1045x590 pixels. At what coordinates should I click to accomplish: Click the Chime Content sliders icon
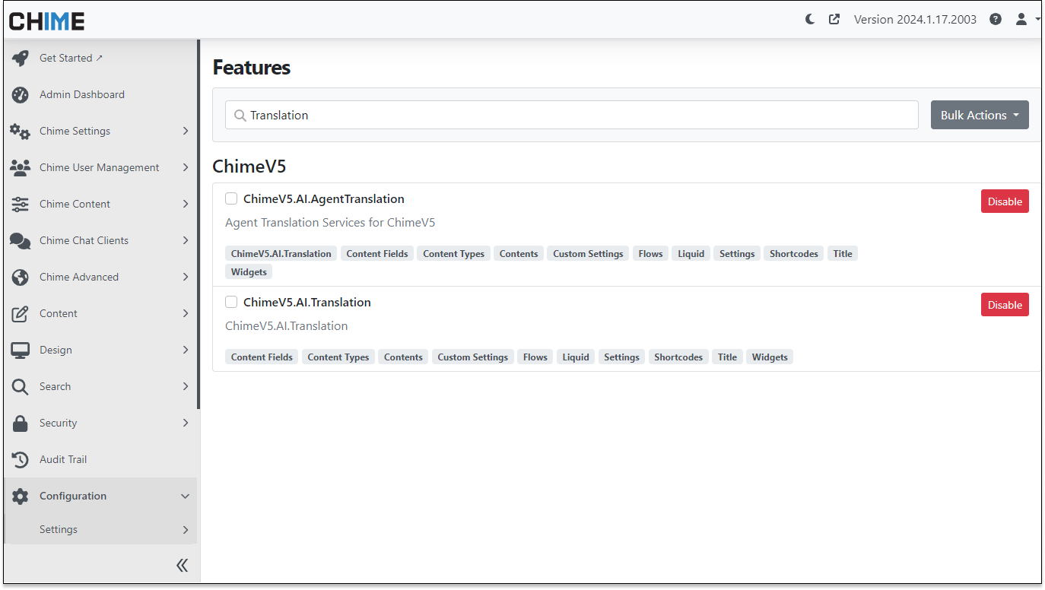[x=21, y=205]
